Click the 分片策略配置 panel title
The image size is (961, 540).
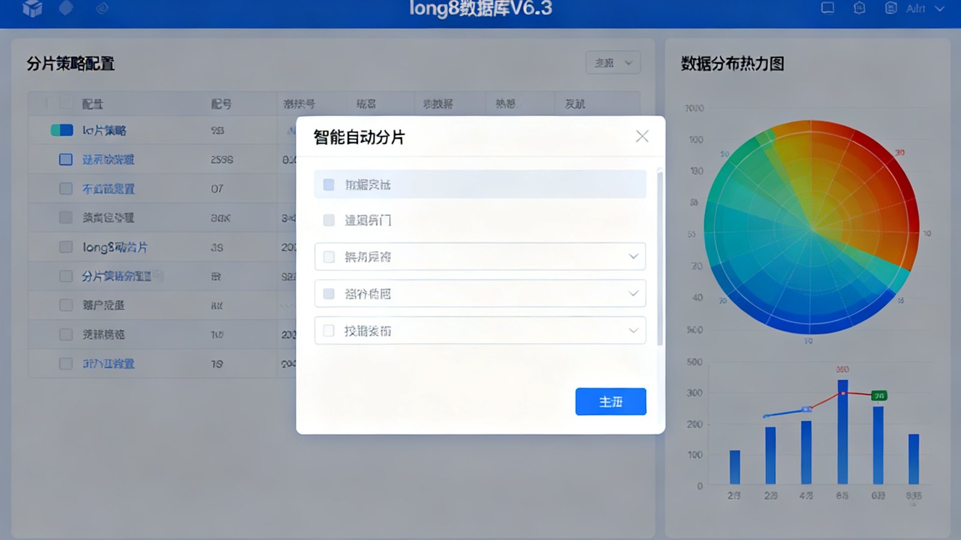tap(70, 64)
